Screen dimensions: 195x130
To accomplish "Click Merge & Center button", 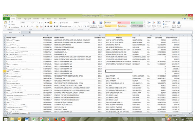I will pos(66,26).
